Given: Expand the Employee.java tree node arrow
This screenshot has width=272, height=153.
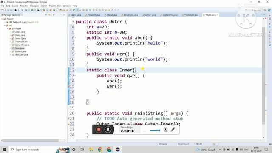Looking at the screenshot, I should click(x=10, y=42).
